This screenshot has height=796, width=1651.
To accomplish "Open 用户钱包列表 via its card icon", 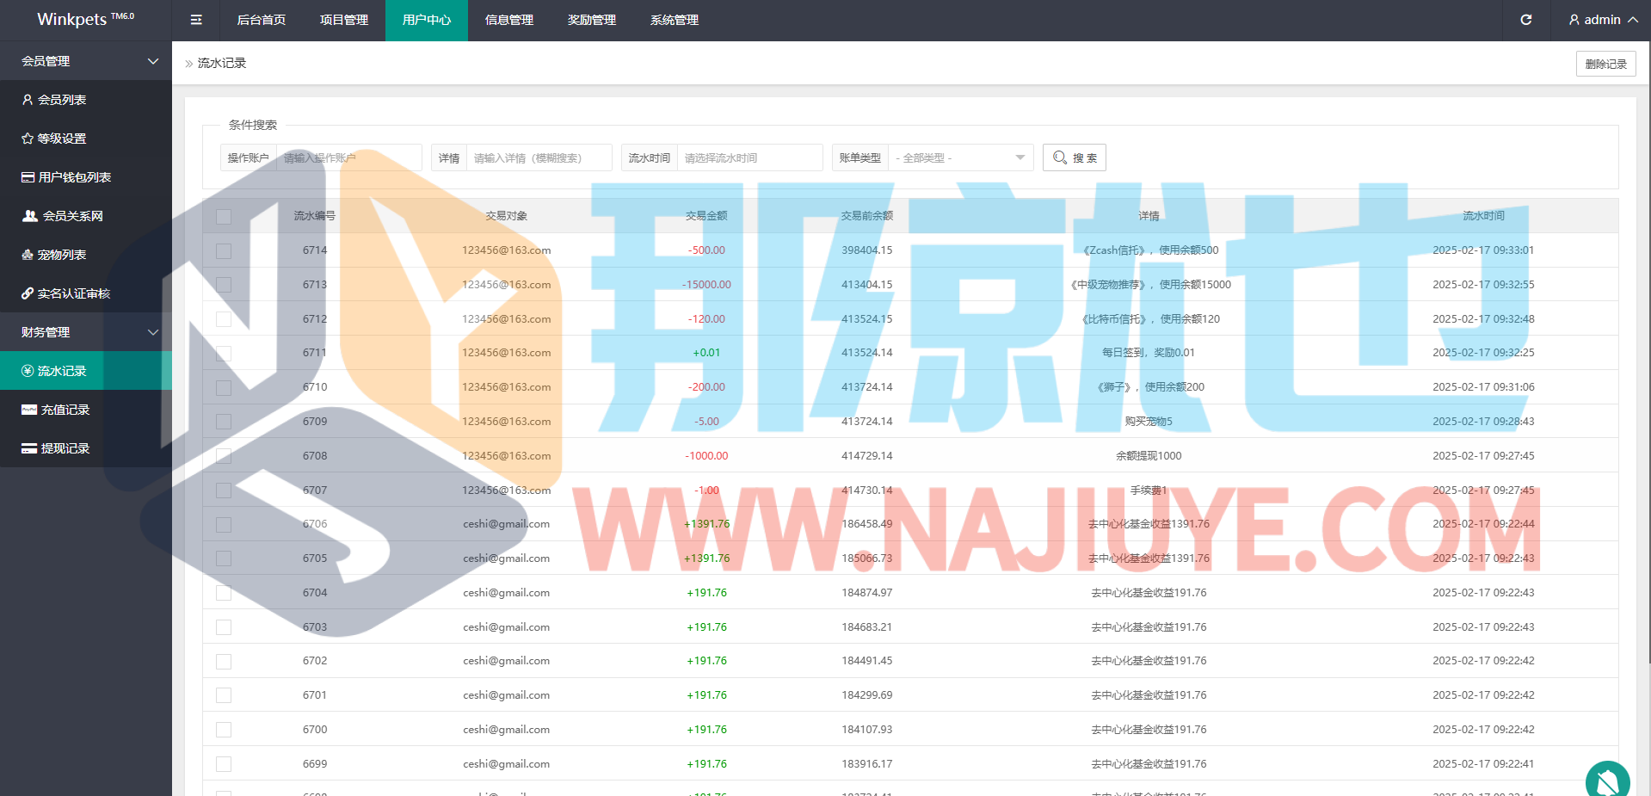I will click(28, 177).
